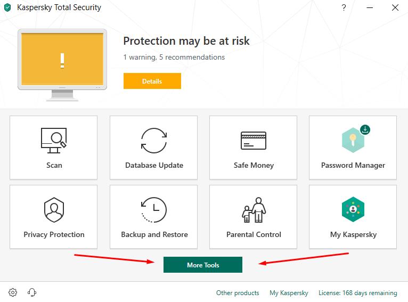Launch Password Manager tile
This screenshot has height=302, width=408.
[x=353, y=148]
